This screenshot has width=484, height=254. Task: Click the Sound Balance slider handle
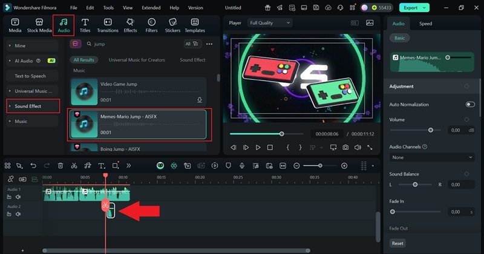click(x=415, y=184)
